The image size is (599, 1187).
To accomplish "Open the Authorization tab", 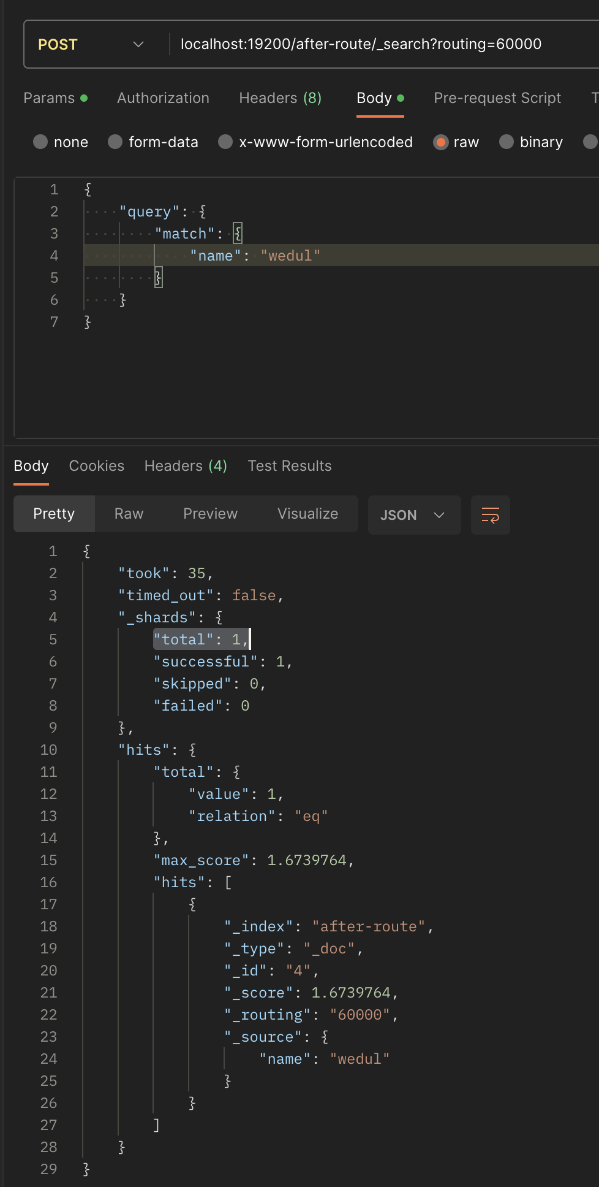I will [x=163, y=98].
